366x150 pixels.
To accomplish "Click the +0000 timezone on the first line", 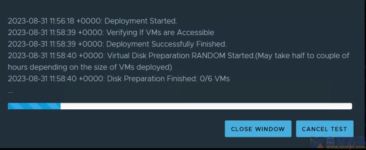I will click(89, 21).
